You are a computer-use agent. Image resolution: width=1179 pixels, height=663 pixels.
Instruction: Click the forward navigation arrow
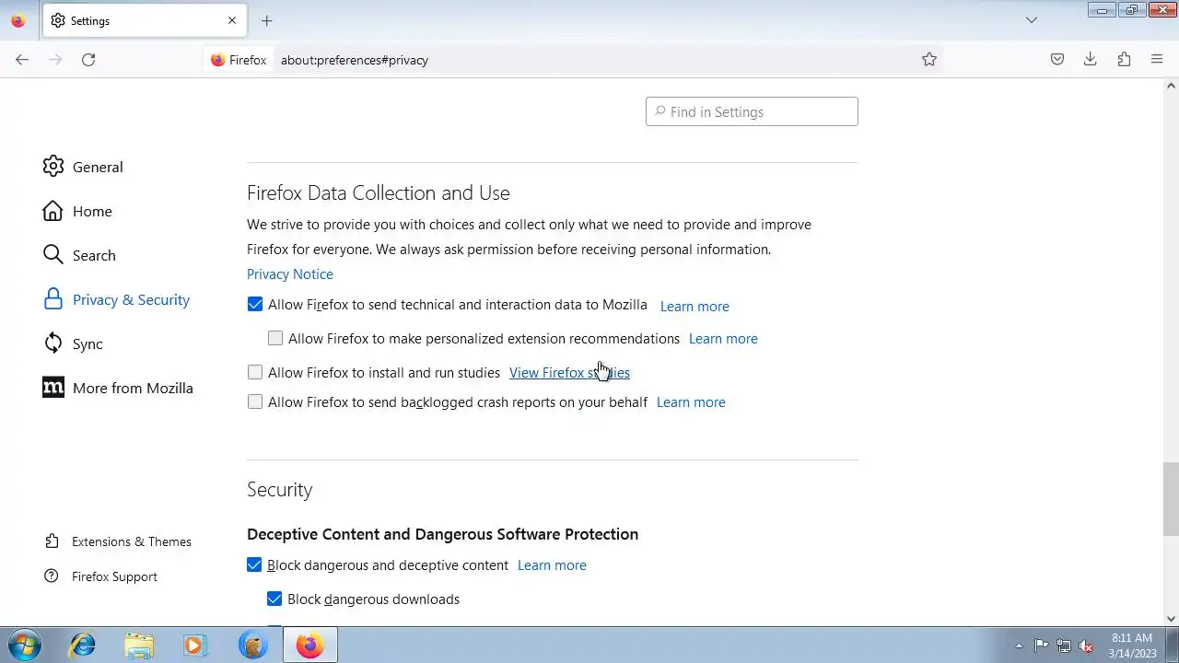click(55, 60)
